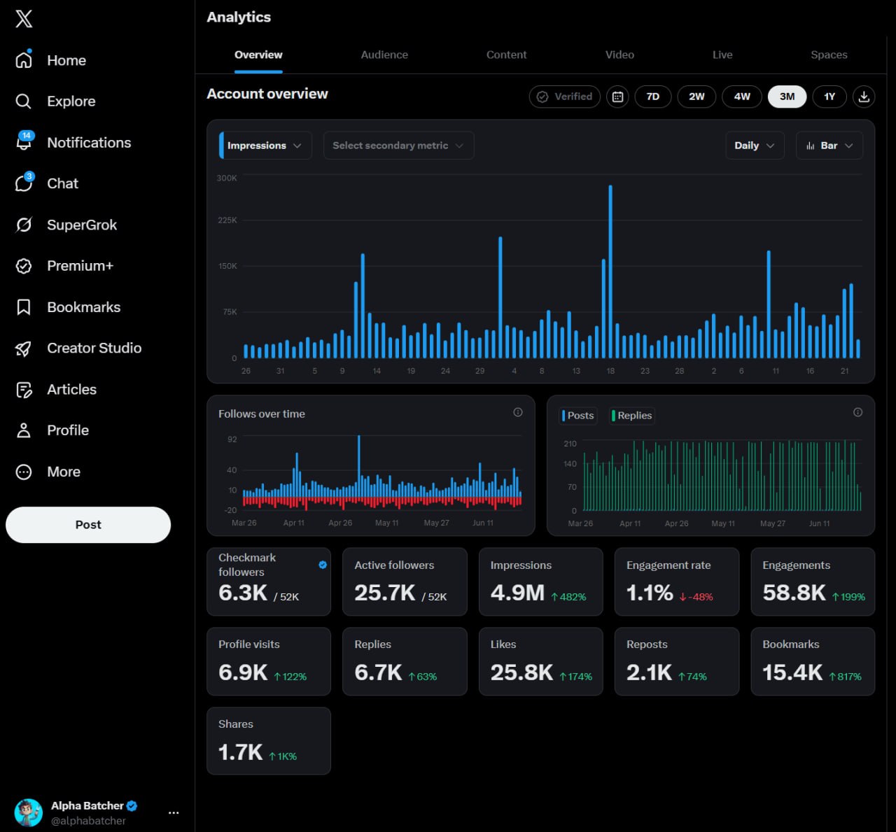
Task: Open the SuperGrok sidebar icon
Action: 24,225
